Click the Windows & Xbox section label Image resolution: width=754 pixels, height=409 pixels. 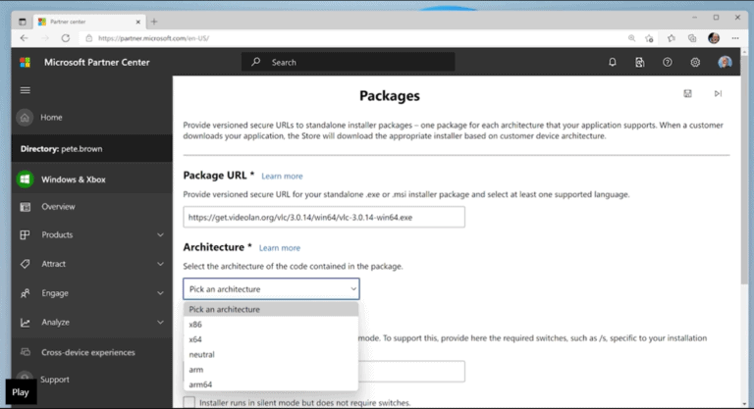click(x=73, y=179)
